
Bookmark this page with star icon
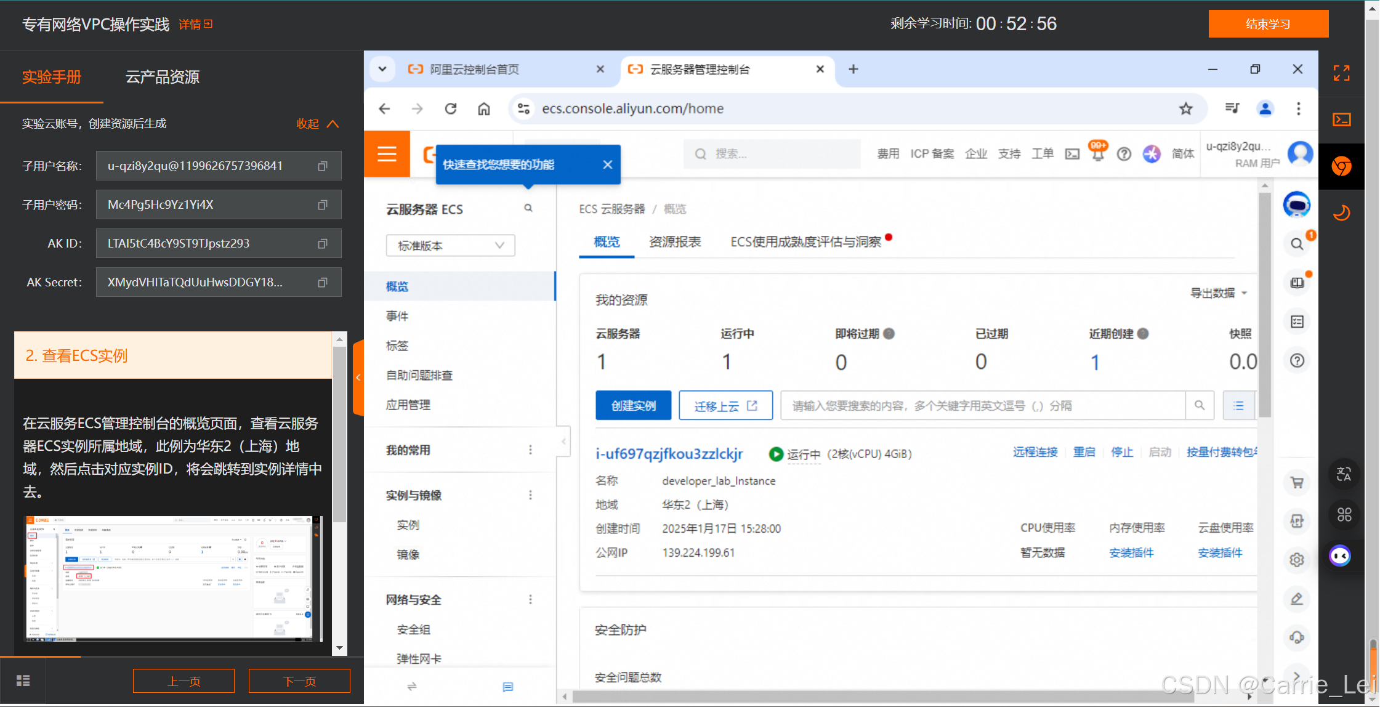click(1185, 109)
